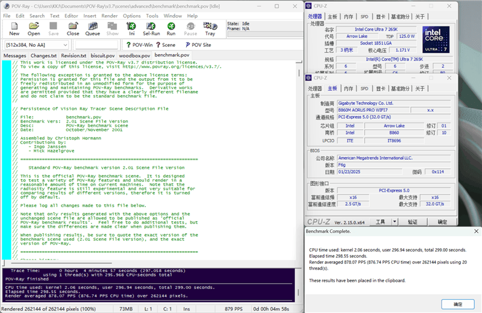Open the Render menu
The width and height of the screenshot is (482, 313).
coord(110,16)
